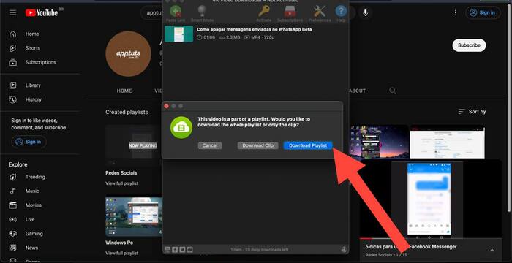Click the Facebook icon in downloader status bar
512x263 pixels.
tap(175, 250)
